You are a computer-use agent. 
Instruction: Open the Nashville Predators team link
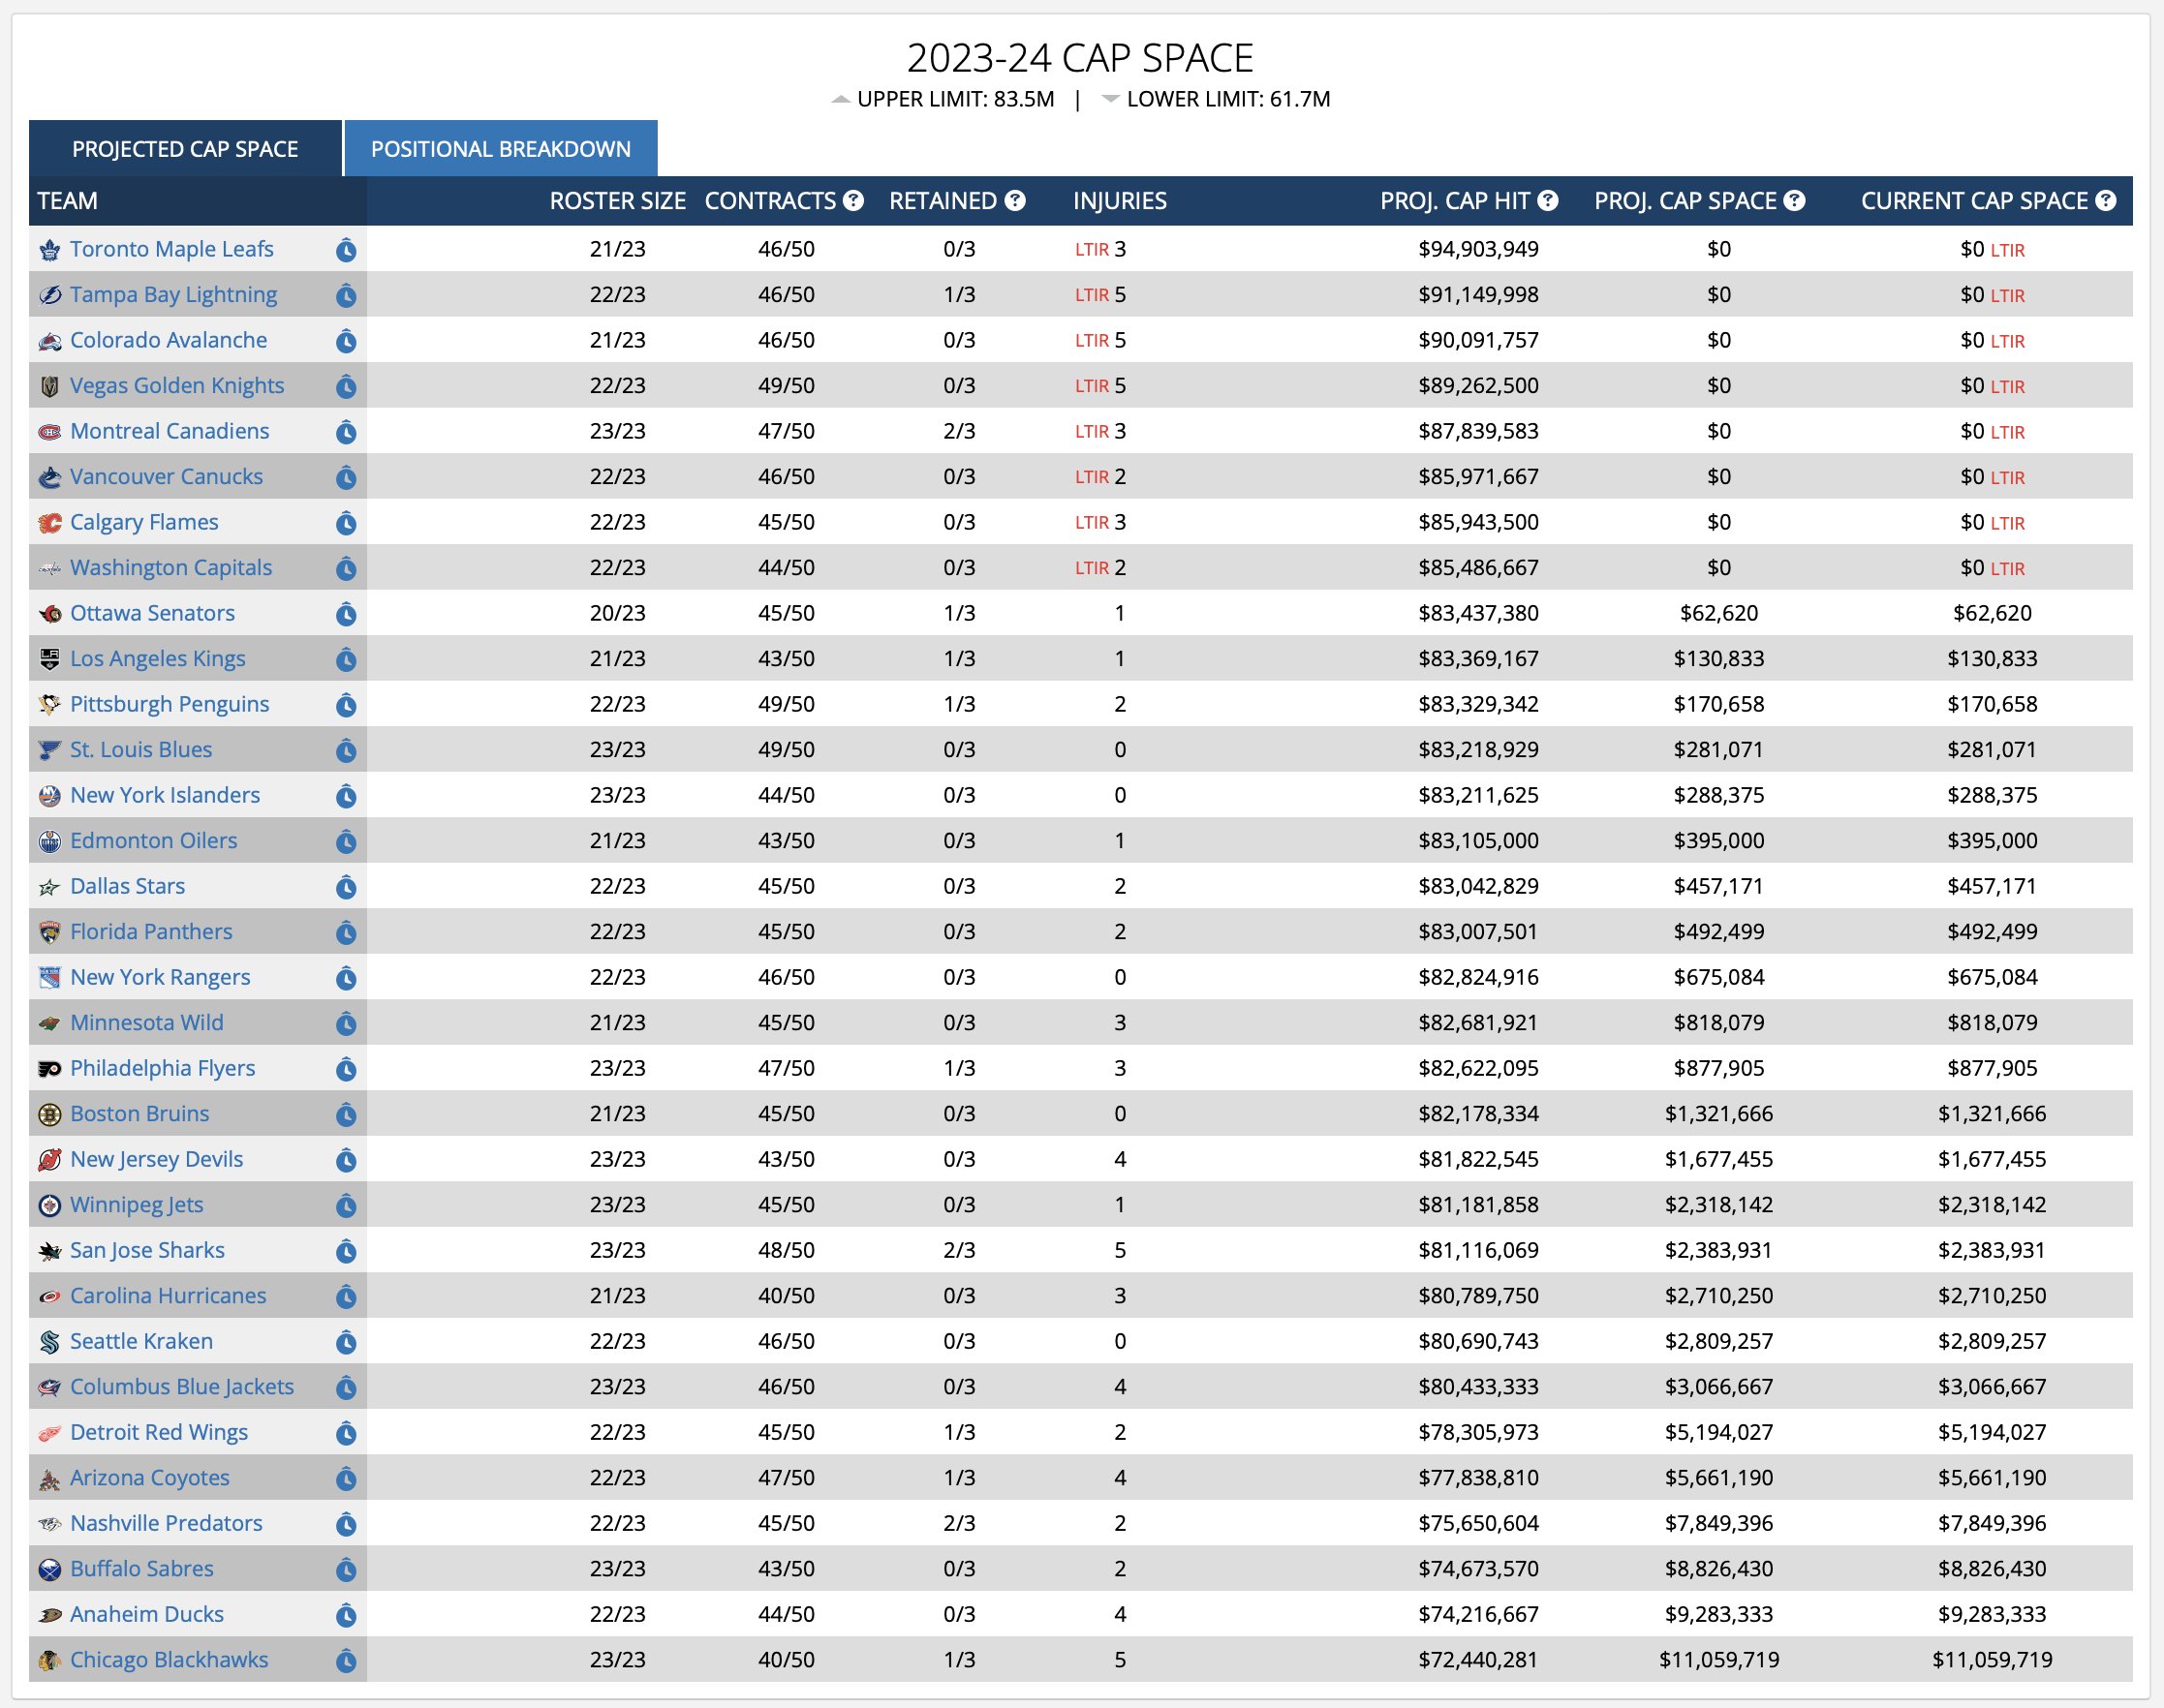166,1523
